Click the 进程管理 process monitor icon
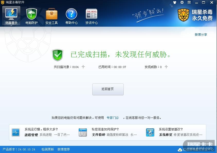The height and width of the screenshot is (153, 217). (16, 132)
